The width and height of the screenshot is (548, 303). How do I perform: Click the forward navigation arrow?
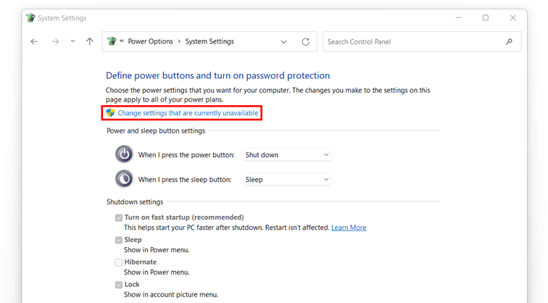[55, 41]
